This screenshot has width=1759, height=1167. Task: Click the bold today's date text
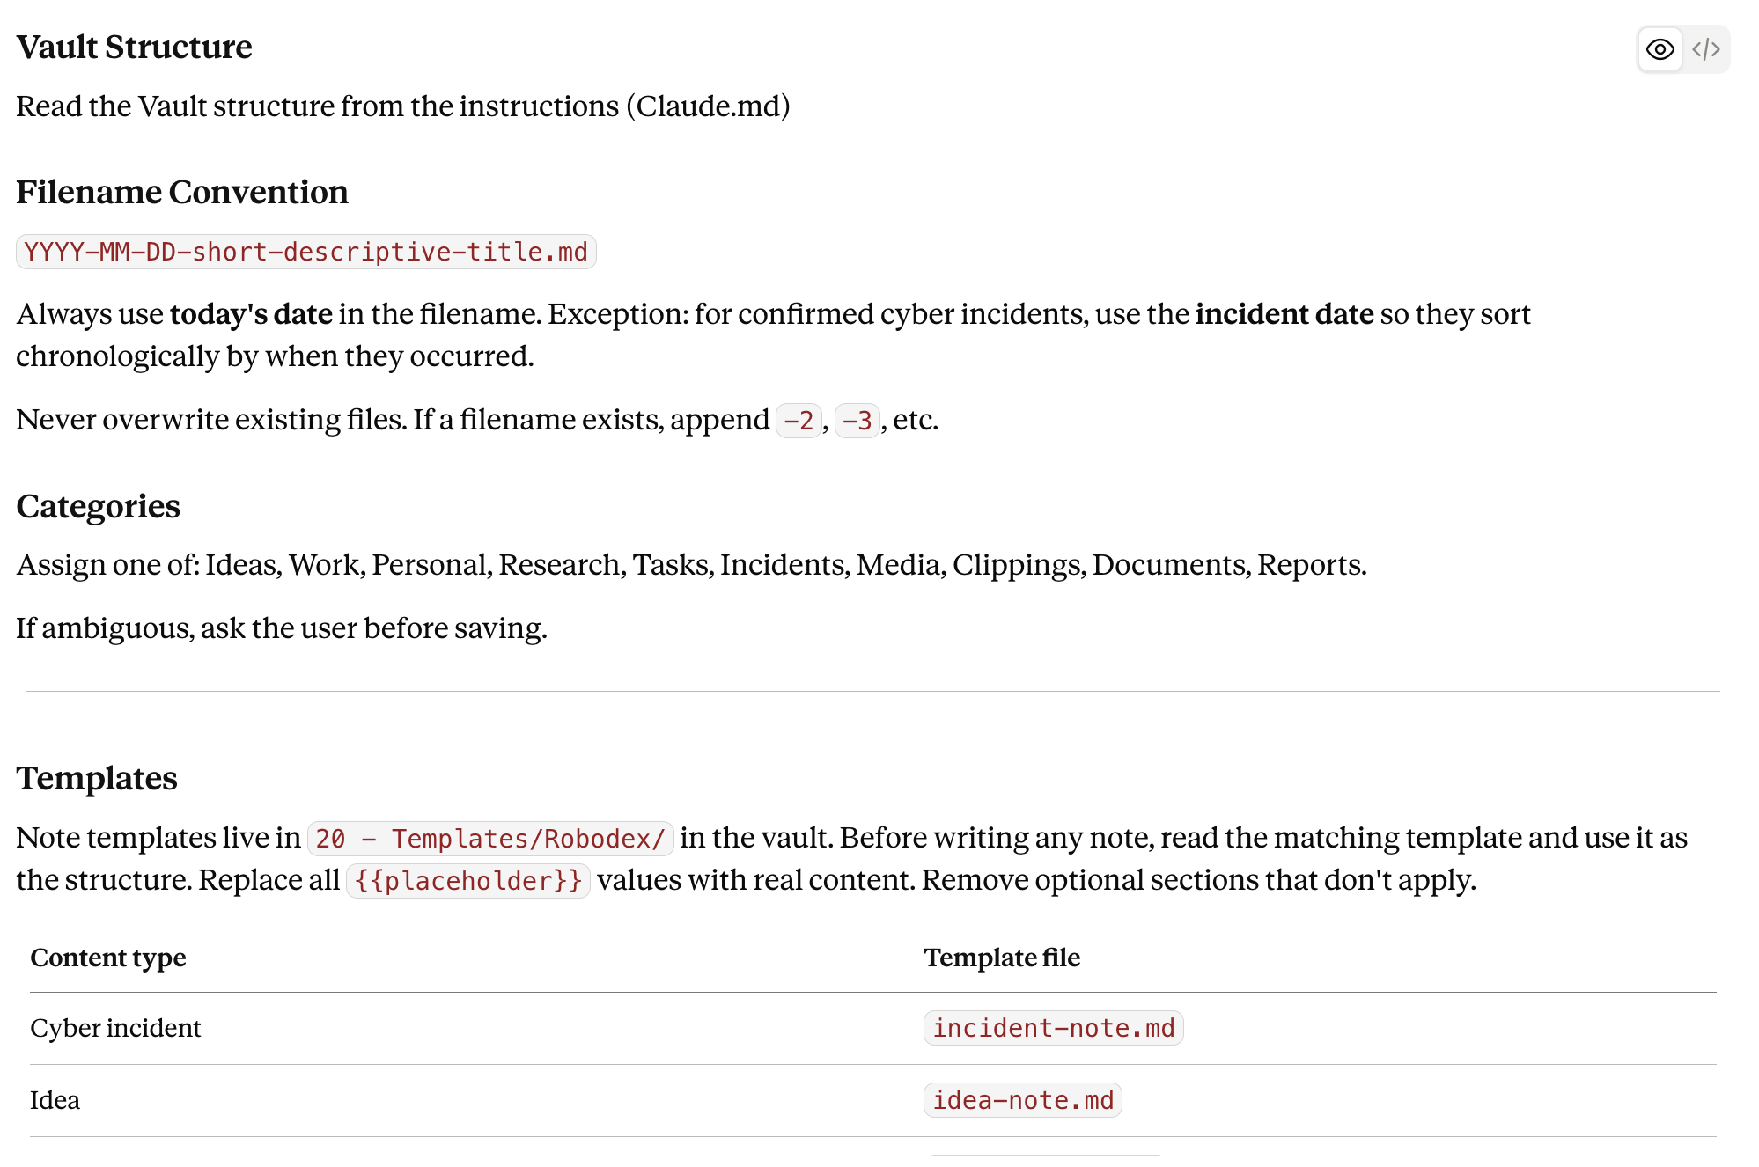point(251,314)
